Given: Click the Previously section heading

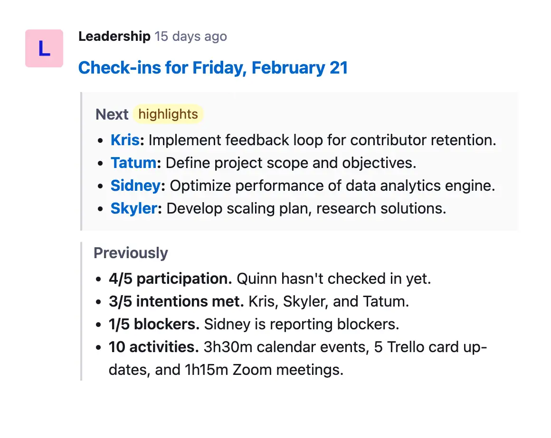Looking at the screenshot, I should [131, 253].
